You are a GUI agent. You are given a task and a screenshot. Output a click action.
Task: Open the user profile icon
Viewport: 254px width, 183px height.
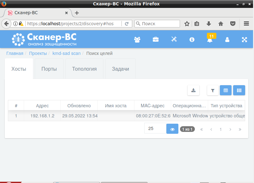227,39
